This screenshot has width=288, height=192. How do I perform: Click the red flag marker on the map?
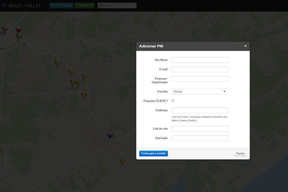pyautogui.click(x=18, y=31)
